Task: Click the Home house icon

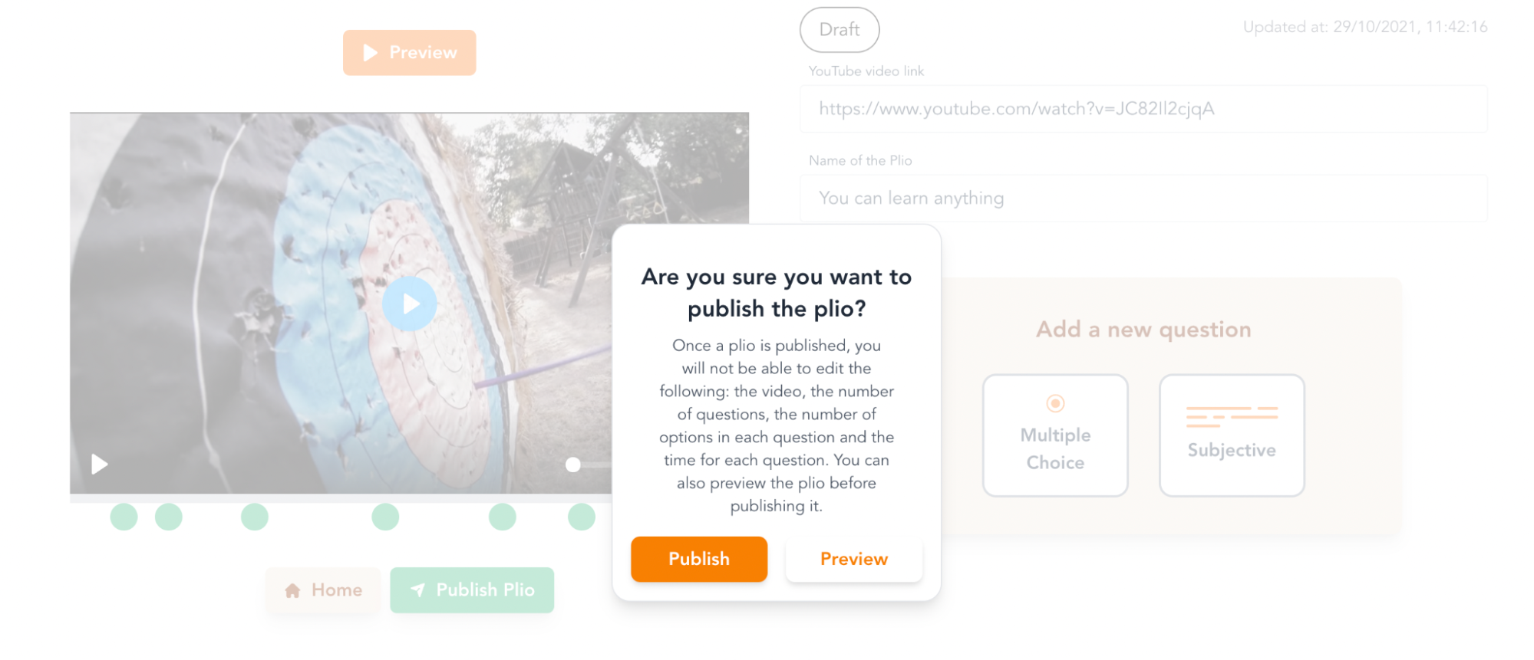Action: [292, 590]
